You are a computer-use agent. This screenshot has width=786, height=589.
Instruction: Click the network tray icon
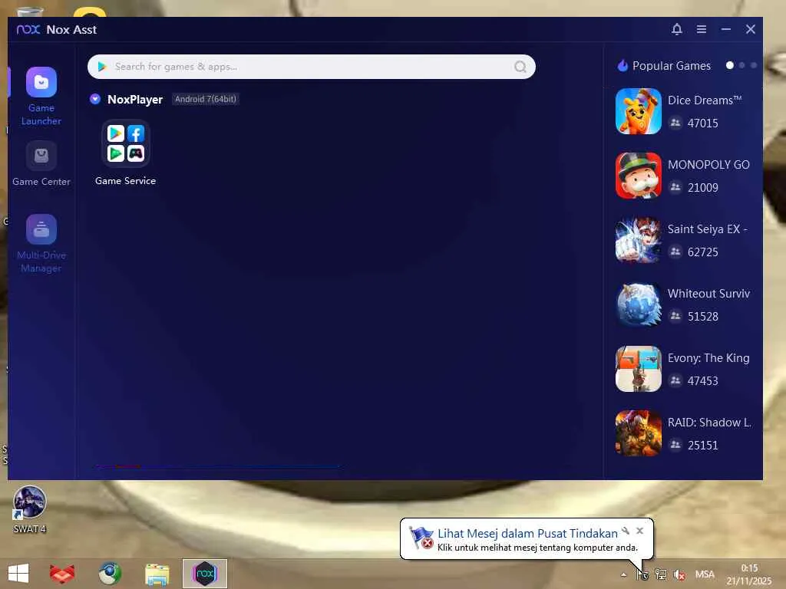pyautogui.click(x=661, y=574)
